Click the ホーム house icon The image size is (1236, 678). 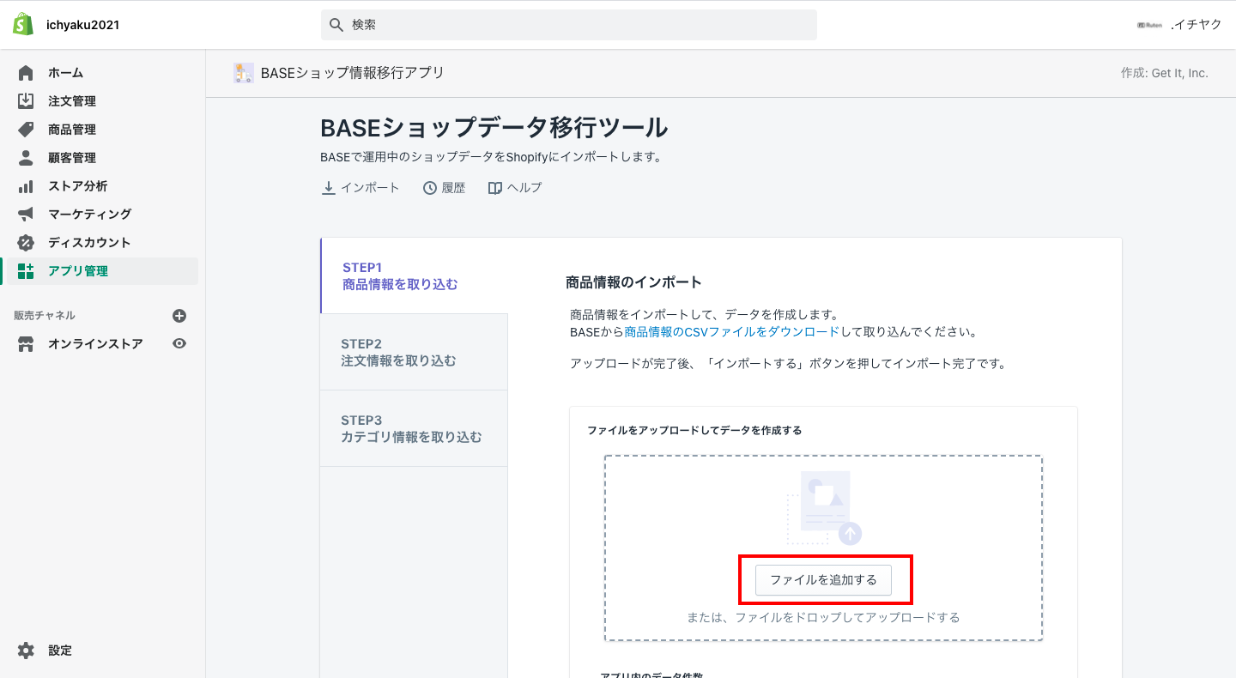(x=26, y=73)
